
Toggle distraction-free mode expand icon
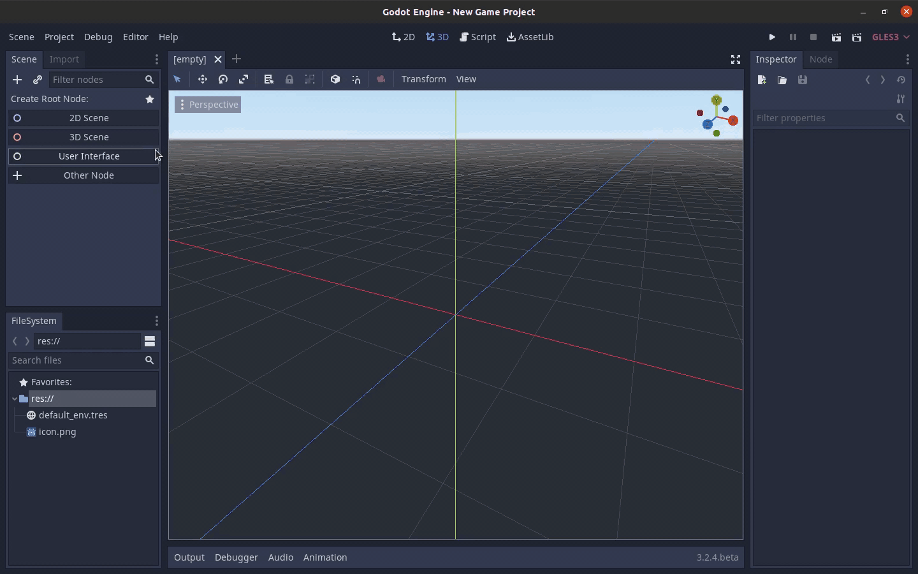[x=736, y=59]
